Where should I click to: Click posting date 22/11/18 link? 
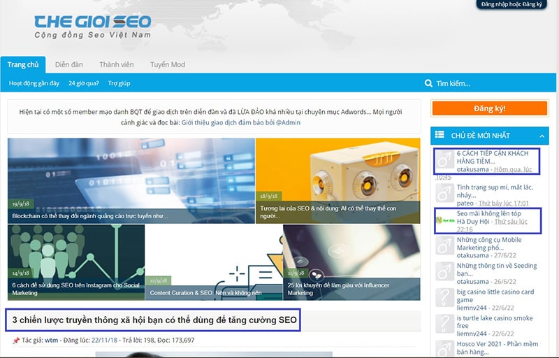click(104, 341)
